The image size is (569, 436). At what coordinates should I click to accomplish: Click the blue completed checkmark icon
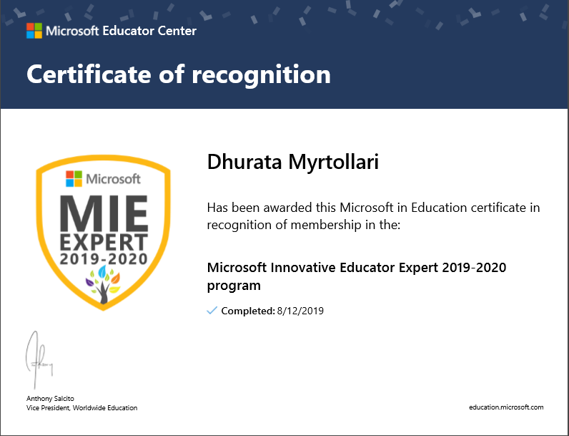pyautogui.click(x=212, y=311)
